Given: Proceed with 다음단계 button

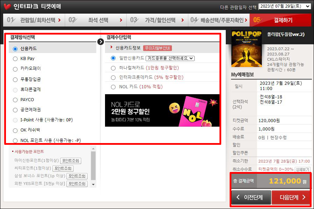Looking at the screenshot, I should pyautogui.click(x=291, y=197).
